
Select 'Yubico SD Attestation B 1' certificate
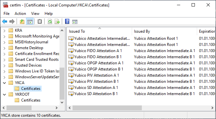coord(96,94)
